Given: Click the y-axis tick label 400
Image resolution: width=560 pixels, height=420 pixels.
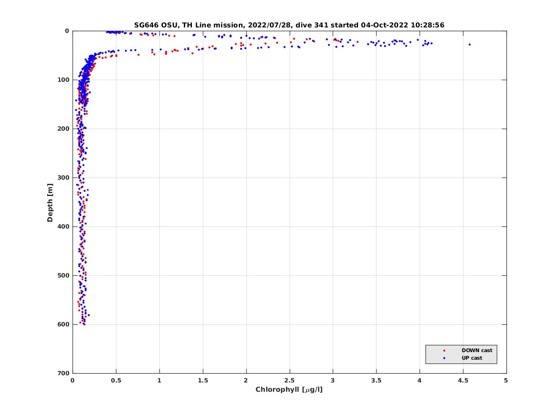Looking at the screenshot, I should tap(64, 226).
